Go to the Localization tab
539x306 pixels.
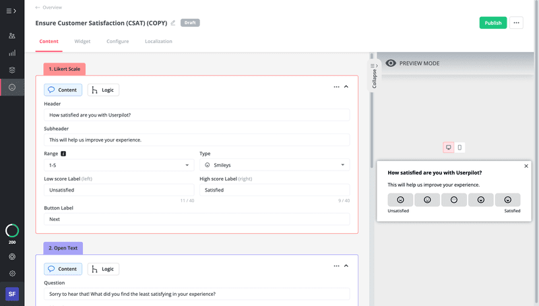coord(158,41)
